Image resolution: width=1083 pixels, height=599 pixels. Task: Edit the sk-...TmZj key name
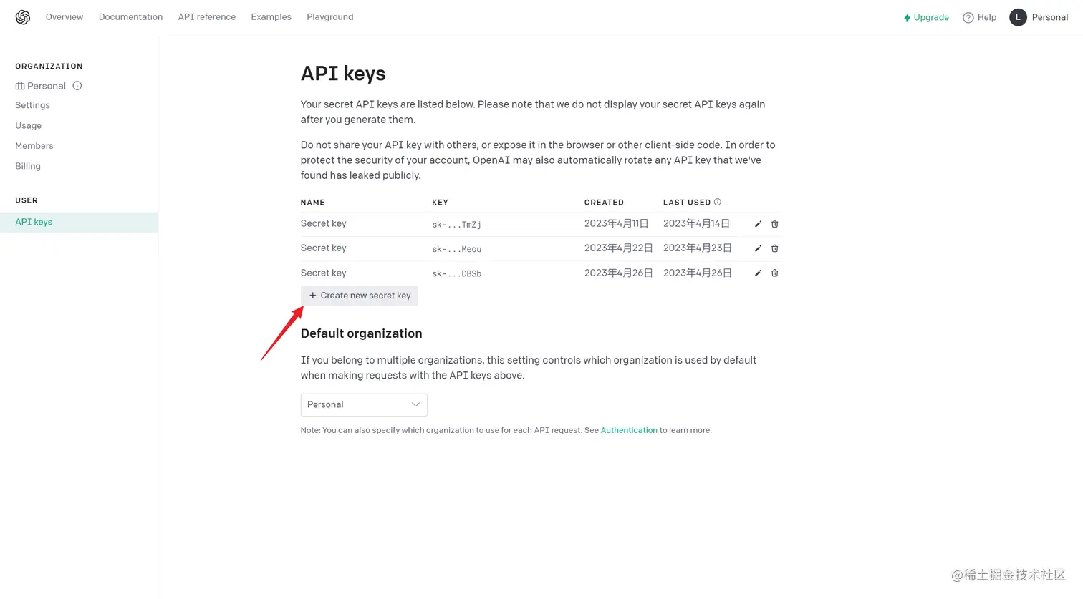pos(758,224)
